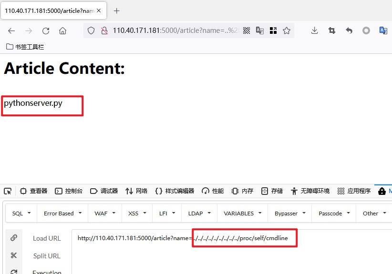The height and width of the screenshot is (274, 392).
Task: Expand the LFI dropdown
Action: point(167,213)
